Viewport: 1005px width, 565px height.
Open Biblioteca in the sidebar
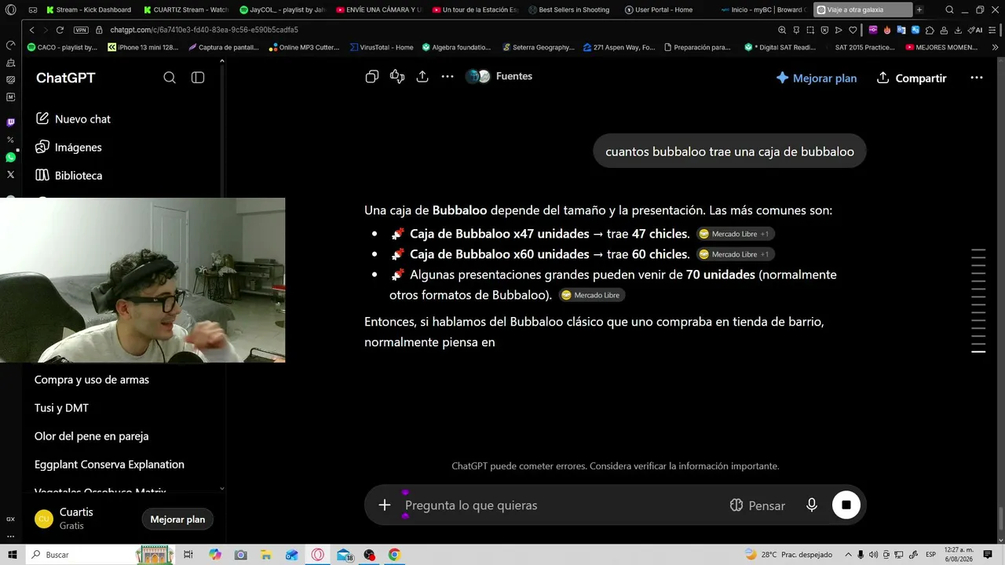[68, 176]
